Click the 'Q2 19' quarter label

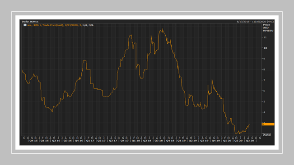tap(193, 141)
